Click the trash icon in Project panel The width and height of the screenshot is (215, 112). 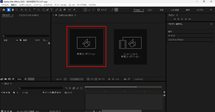point(26,79)
